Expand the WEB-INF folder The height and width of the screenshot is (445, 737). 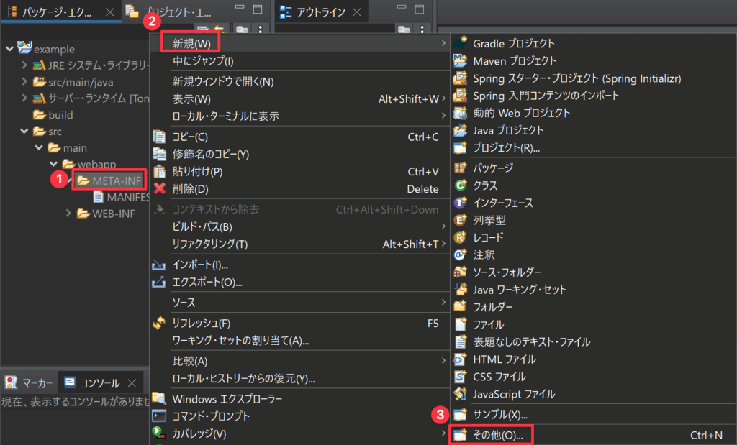pyautogui.click(x=68, y=214)
